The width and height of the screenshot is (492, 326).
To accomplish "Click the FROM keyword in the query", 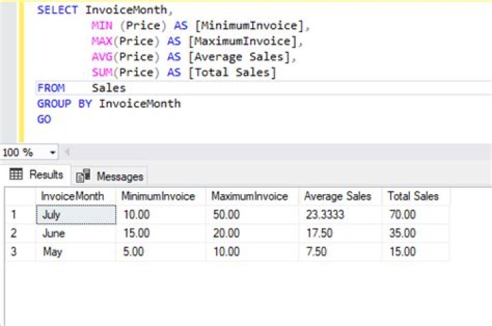I will point(51,88).
